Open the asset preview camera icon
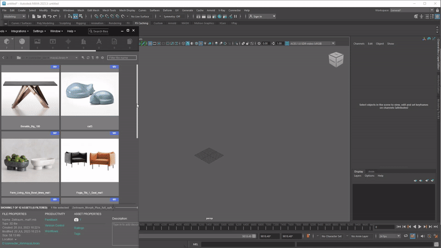The height and width of the screenshot is (248, 441). [76, 219]
